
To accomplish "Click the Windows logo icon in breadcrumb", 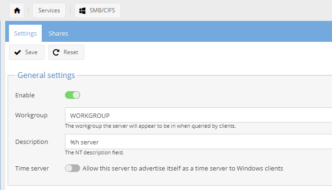I will pos(83,10).
